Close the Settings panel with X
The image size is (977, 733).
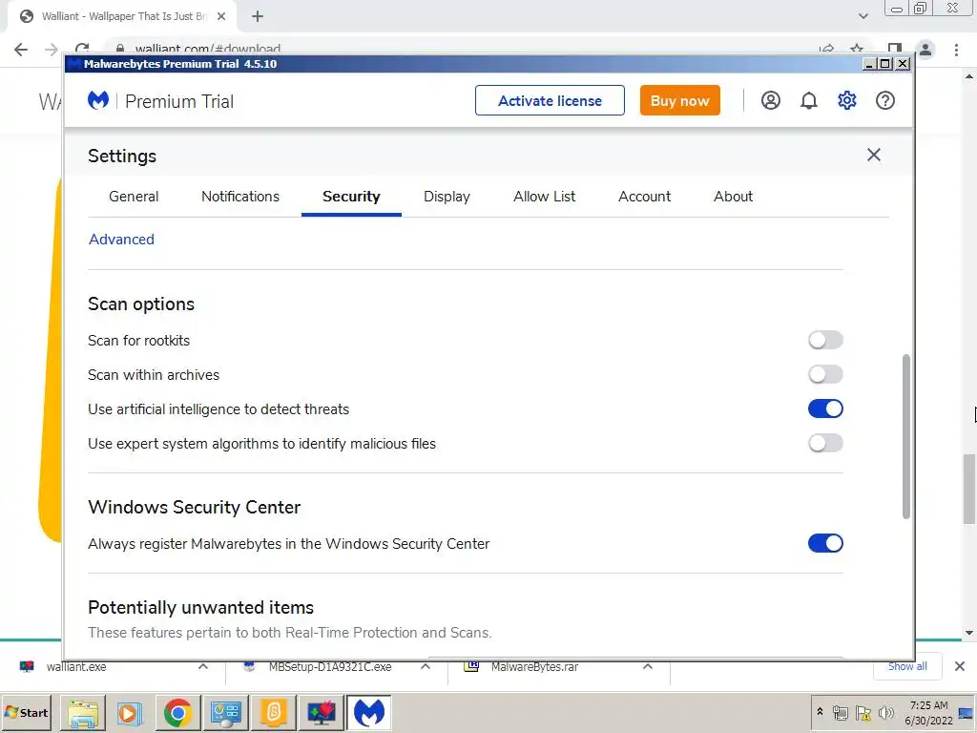pos(874,155)
